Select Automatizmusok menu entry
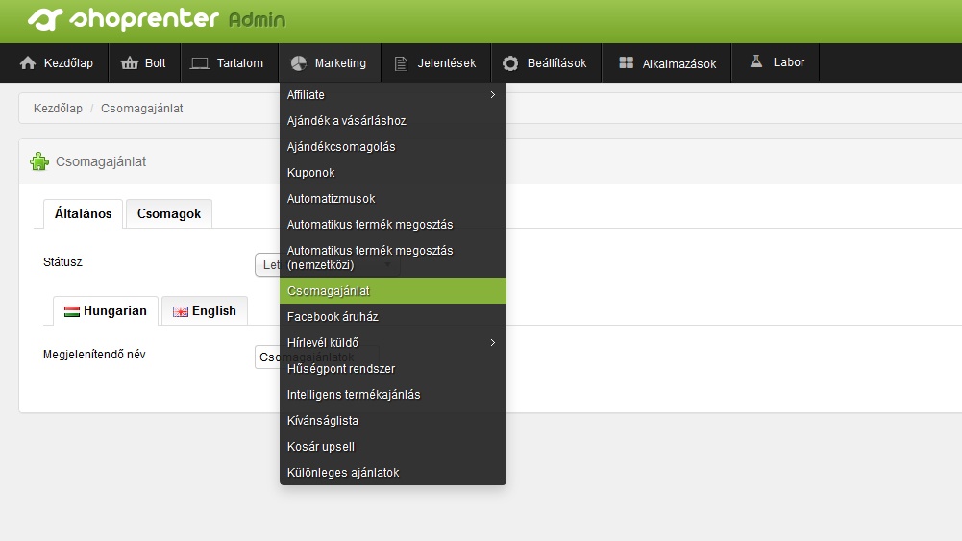 coord(393,198)
